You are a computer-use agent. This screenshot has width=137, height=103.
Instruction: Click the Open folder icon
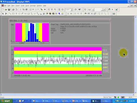6,9
